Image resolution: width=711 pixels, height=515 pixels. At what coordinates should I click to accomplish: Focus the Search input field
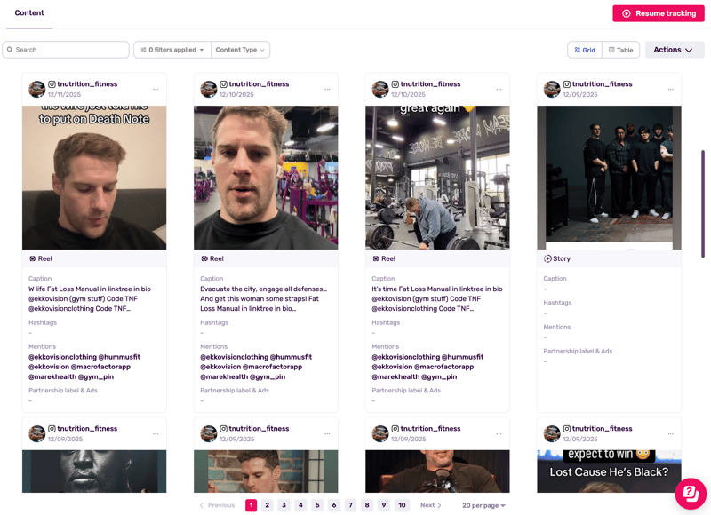66,50
